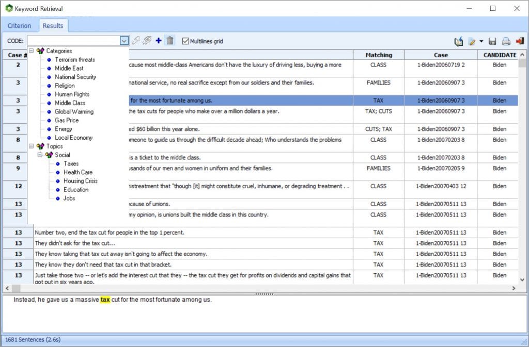Switch to the Criterion tab
Screen dimensions: 529x347
(19, 25)
